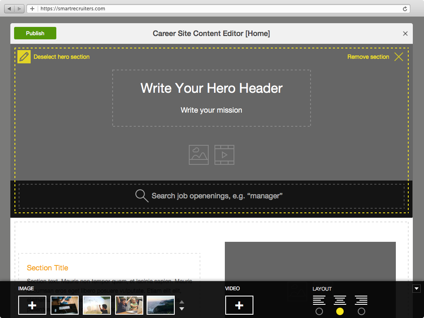
Task: Add new image with plus button
Action: pos(32,305)
